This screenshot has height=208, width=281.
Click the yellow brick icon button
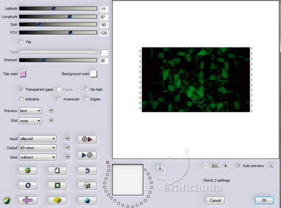coord(57,200)
